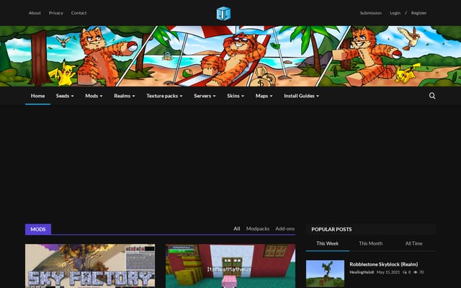
Task: Expand the Seeds dropdown menu
Action: click(x=65, y=96)
